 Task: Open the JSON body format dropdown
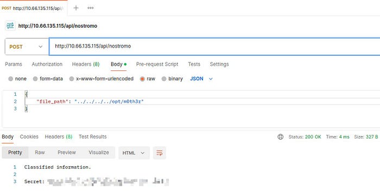coord(201,79)
